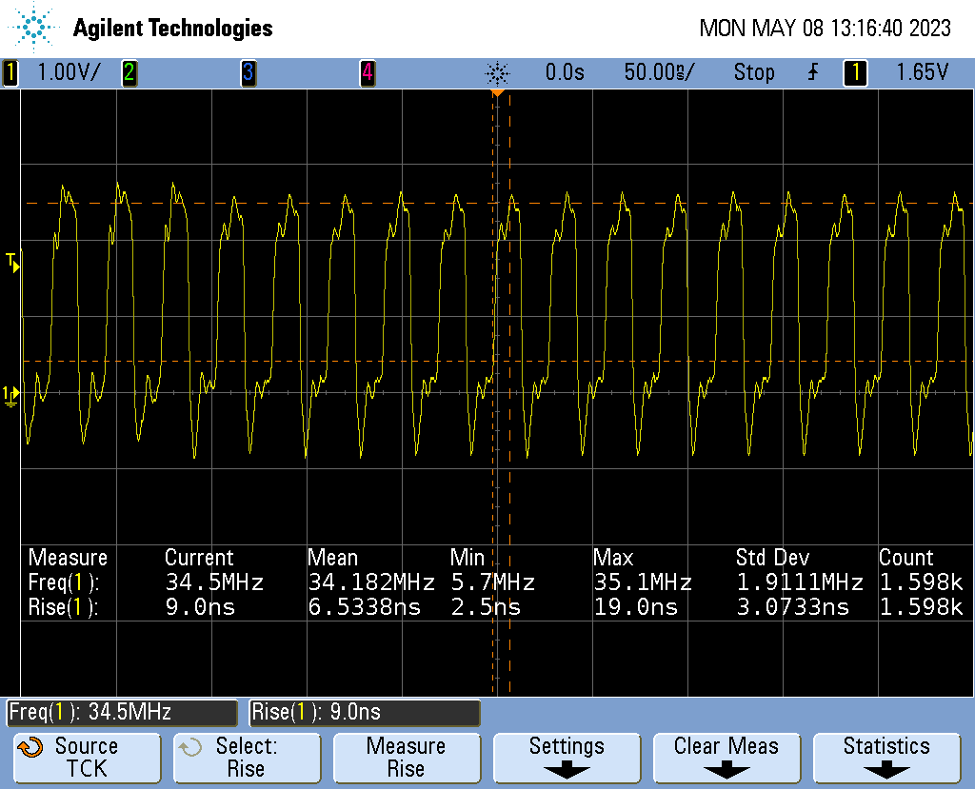Click the starburst icon beside the time delay
This screenshot has height=789, width=975.
(497, 72)
